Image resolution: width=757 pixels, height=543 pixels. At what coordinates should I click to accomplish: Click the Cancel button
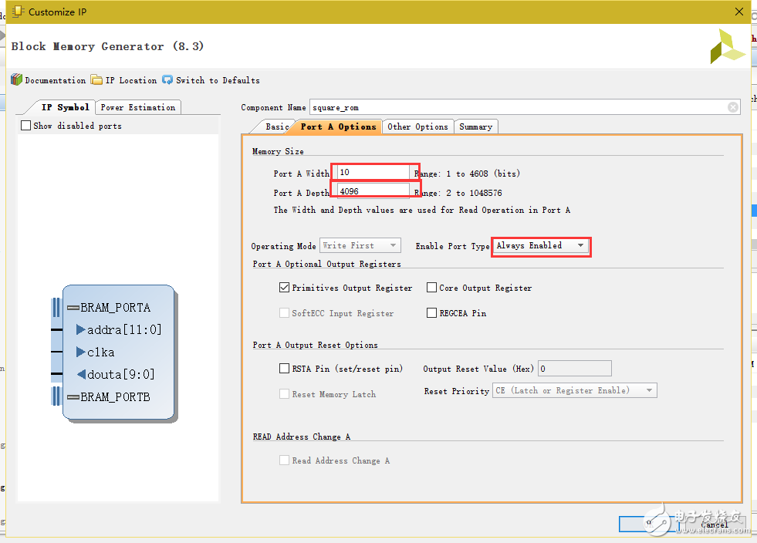715,524
